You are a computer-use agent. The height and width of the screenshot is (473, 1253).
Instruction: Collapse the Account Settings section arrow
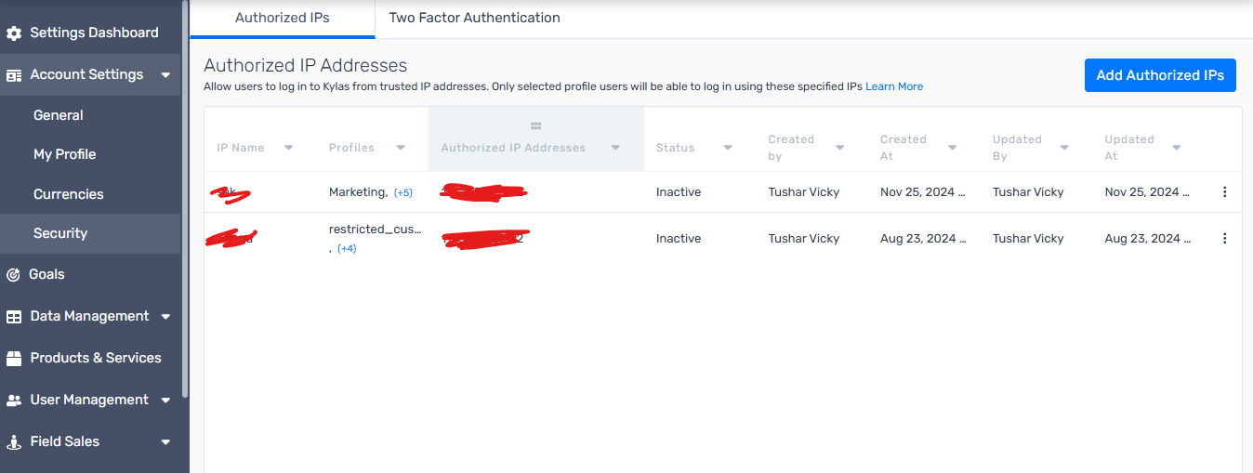(165, 75)
